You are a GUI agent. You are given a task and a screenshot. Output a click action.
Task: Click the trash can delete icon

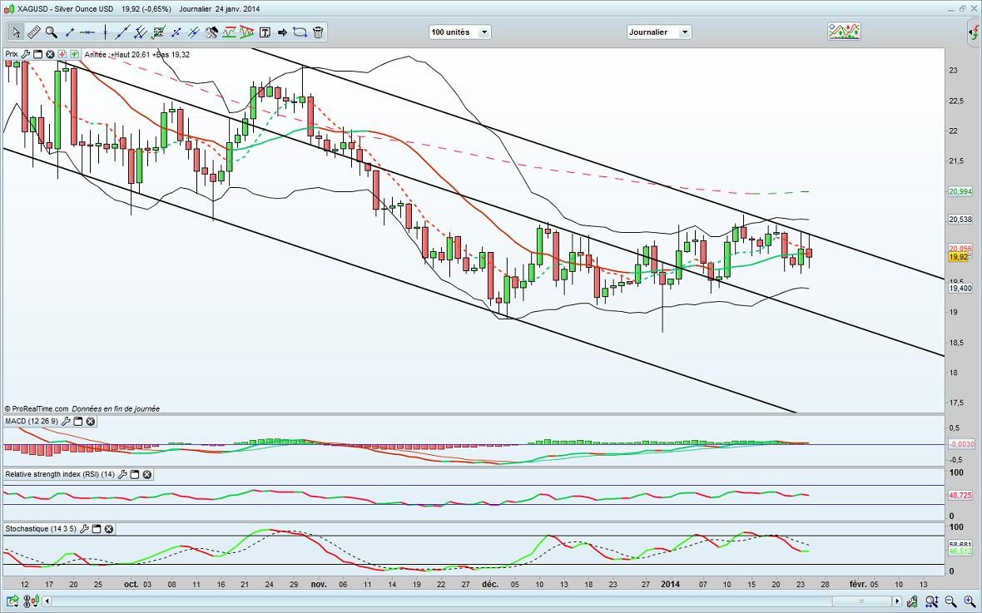pyautogui.click(x=319, y=32)
